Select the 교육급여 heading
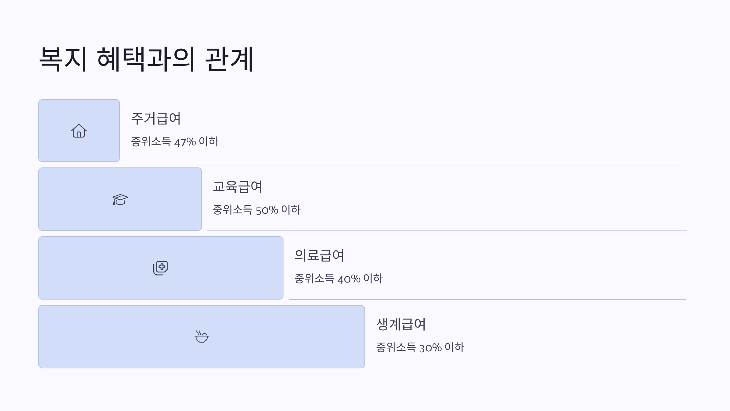Screen dimensions: 730x411 tap(237, 187)
